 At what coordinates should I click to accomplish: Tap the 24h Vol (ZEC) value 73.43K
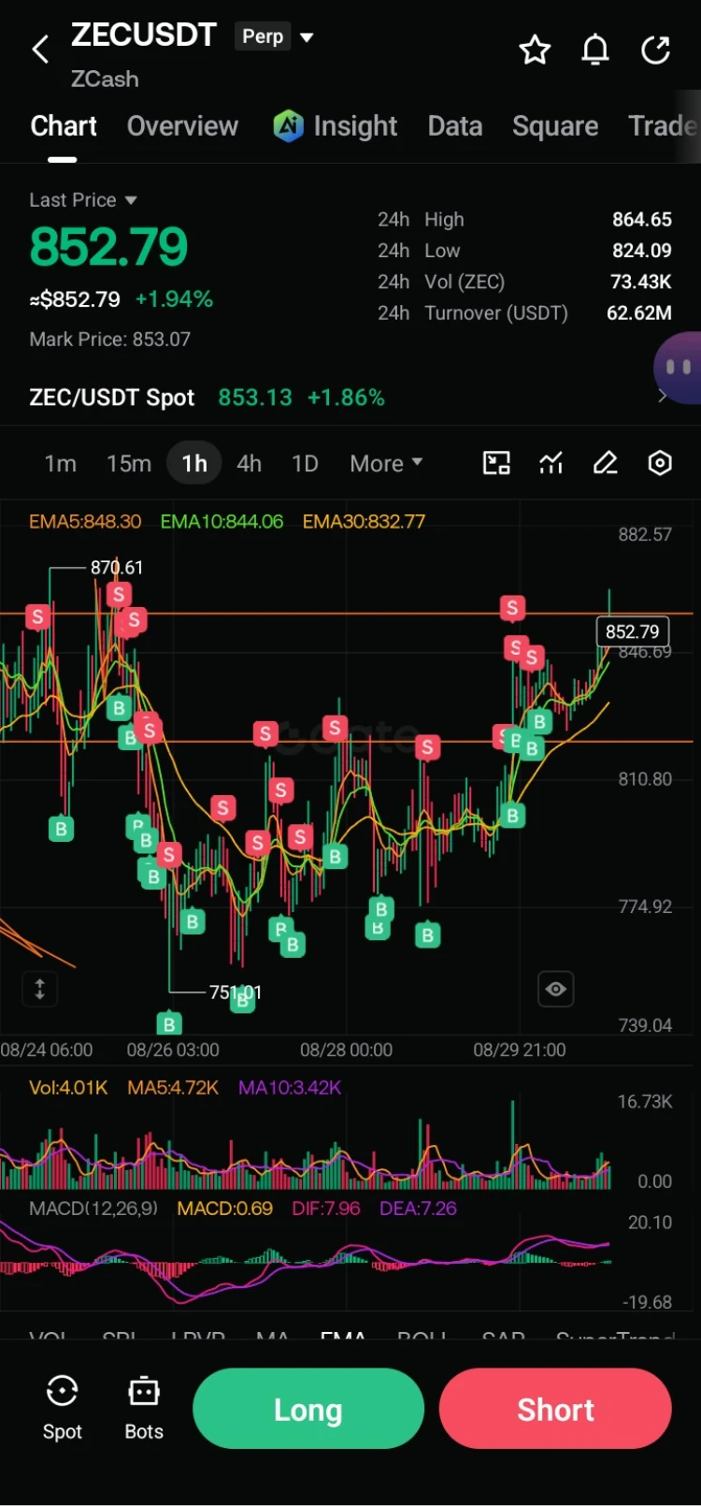click(x=641, y=282)
